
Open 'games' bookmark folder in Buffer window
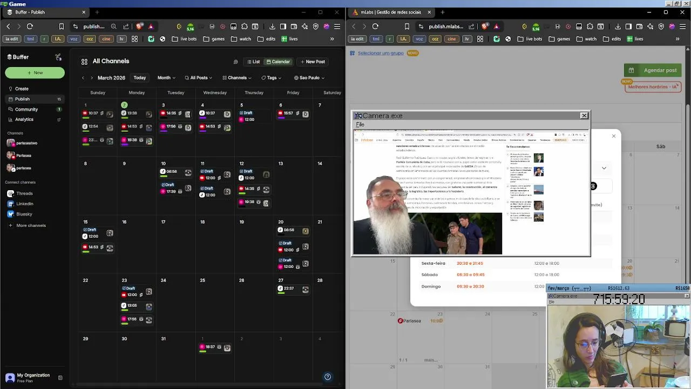(214, 39)
